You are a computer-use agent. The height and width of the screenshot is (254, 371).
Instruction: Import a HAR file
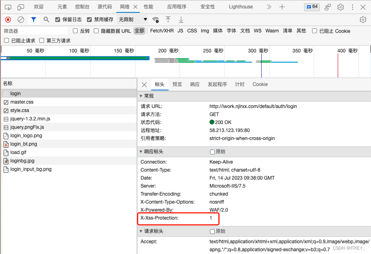click(167, 19)
